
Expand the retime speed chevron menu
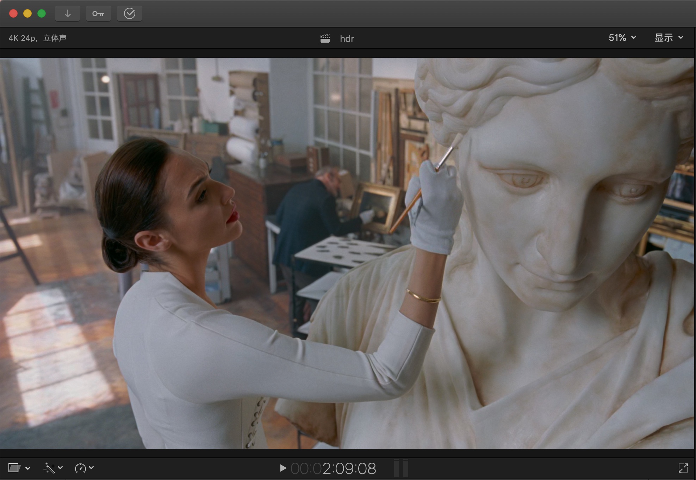click(x=91, y=468)
